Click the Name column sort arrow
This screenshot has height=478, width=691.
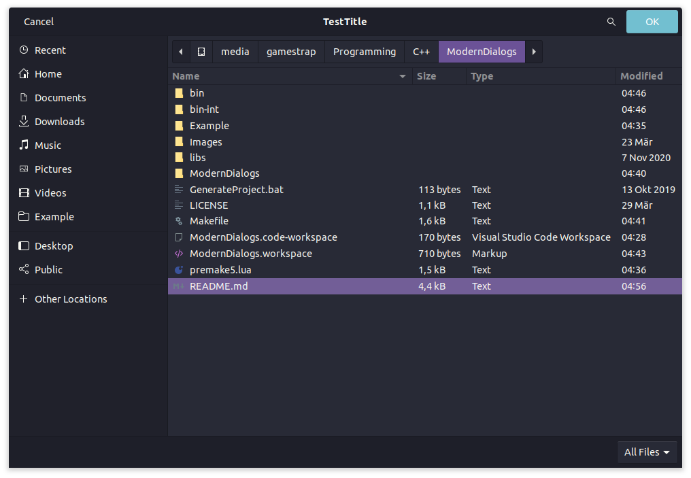[x=403, y=76]
